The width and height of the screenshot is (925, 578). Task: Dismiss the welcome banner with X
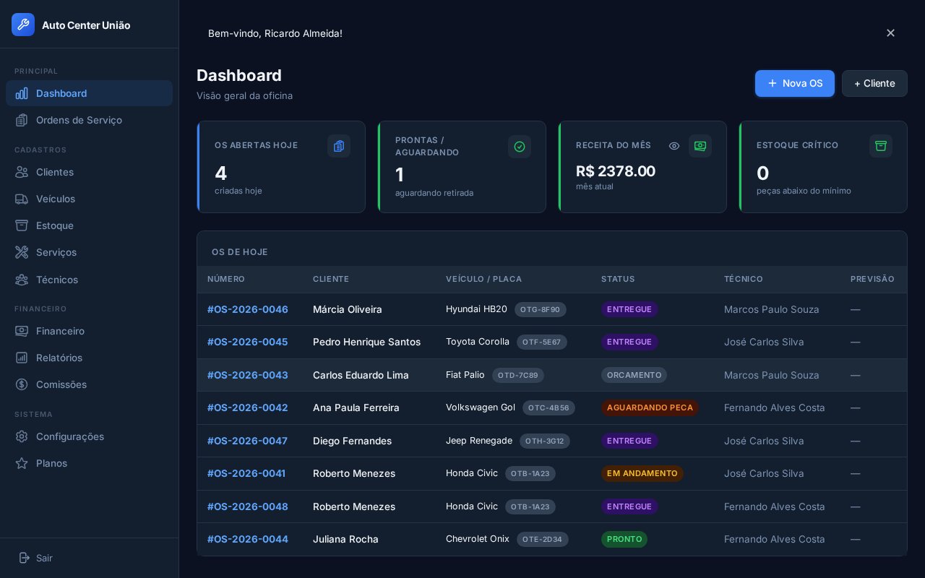pos(890,33)
